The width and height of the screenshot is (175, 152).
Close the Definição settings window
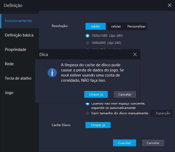tap(169, 5)
